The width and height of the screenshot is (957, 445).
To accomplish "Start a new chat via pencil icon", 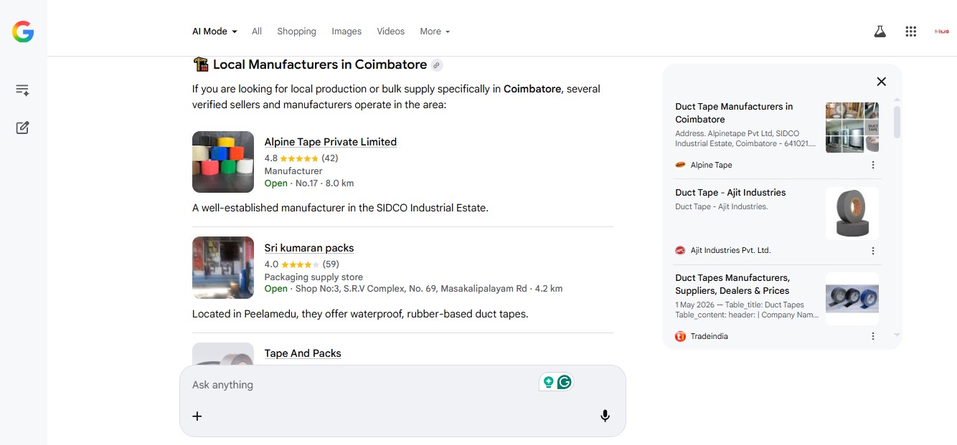I will pyautogui.click(x=22, y=128).
